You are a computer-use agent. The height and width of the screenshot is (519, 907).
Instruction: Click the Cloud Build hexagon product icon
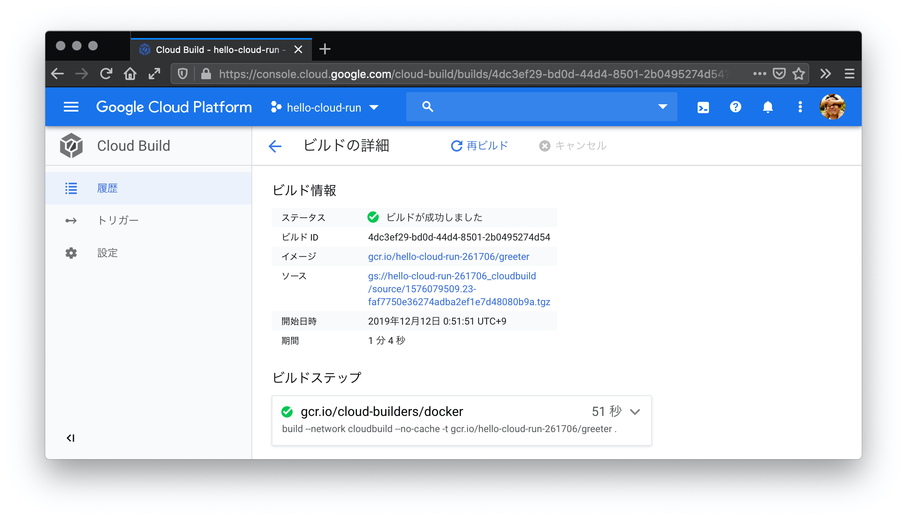pos(71,146)
